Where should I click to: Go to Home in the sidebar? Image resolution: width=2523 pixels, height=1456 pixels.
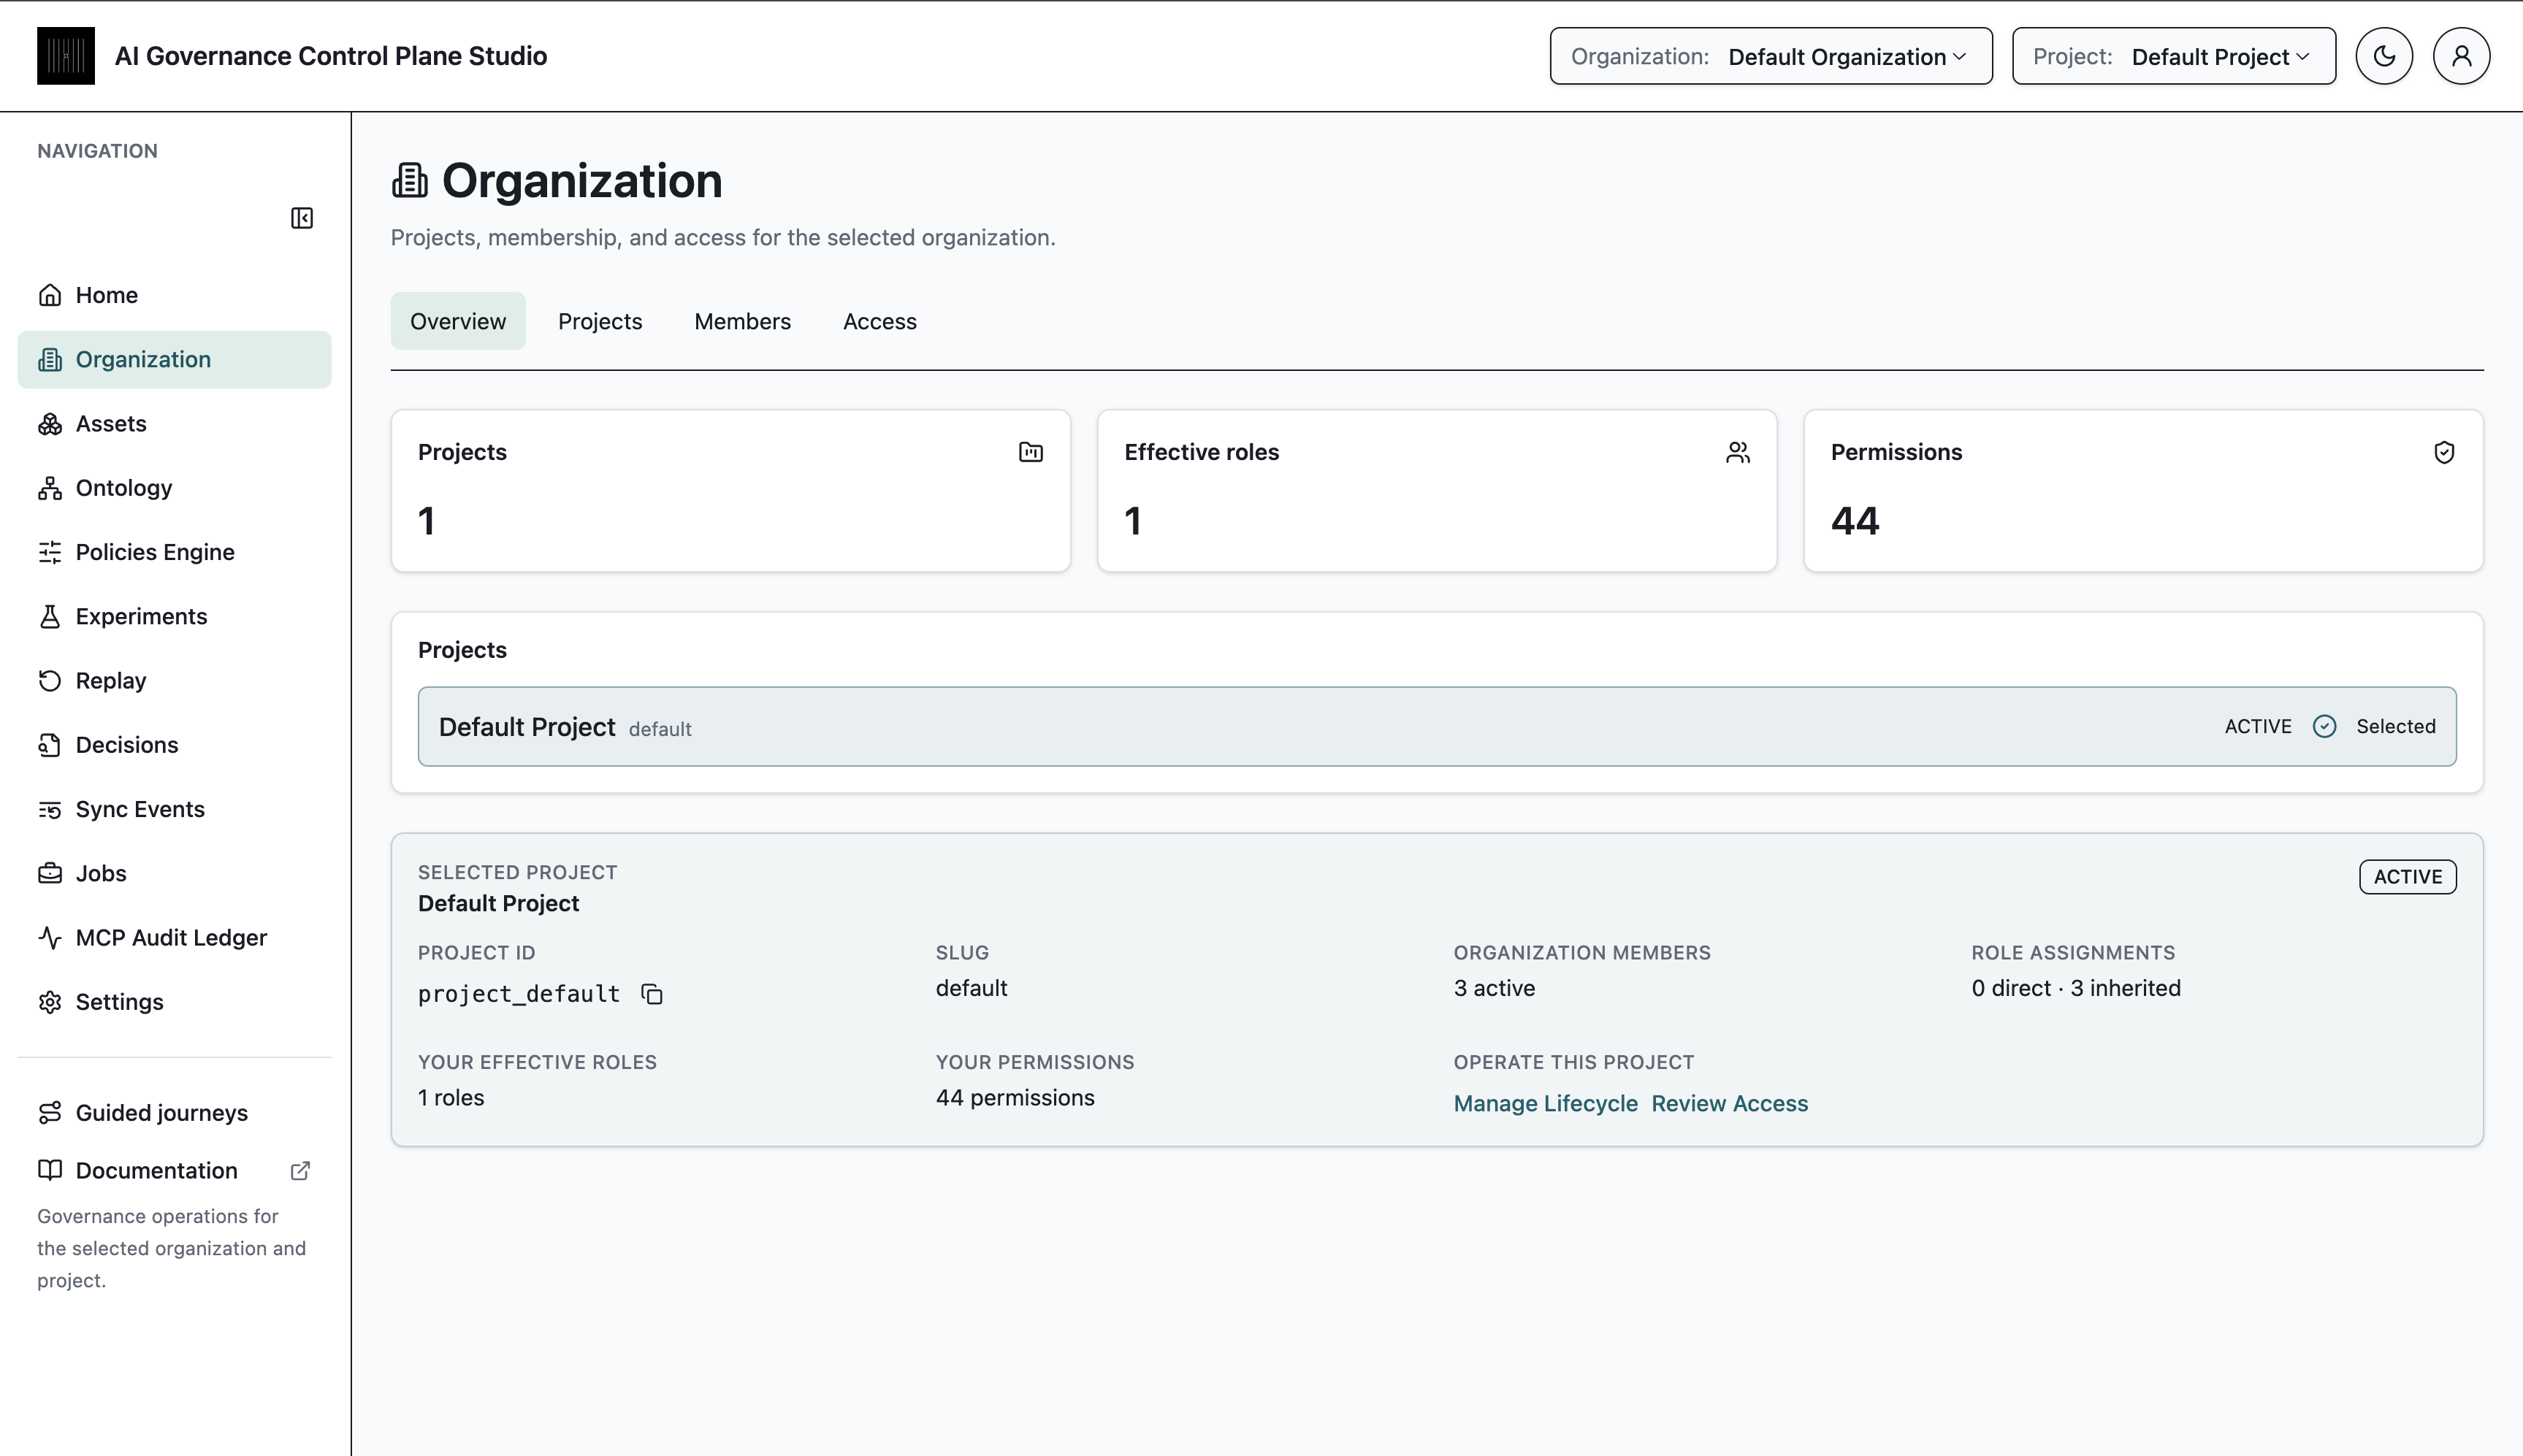coord(174,295)
